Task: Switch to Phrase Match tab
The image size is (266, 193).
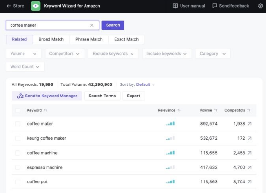Action: [x=89, y=39]
